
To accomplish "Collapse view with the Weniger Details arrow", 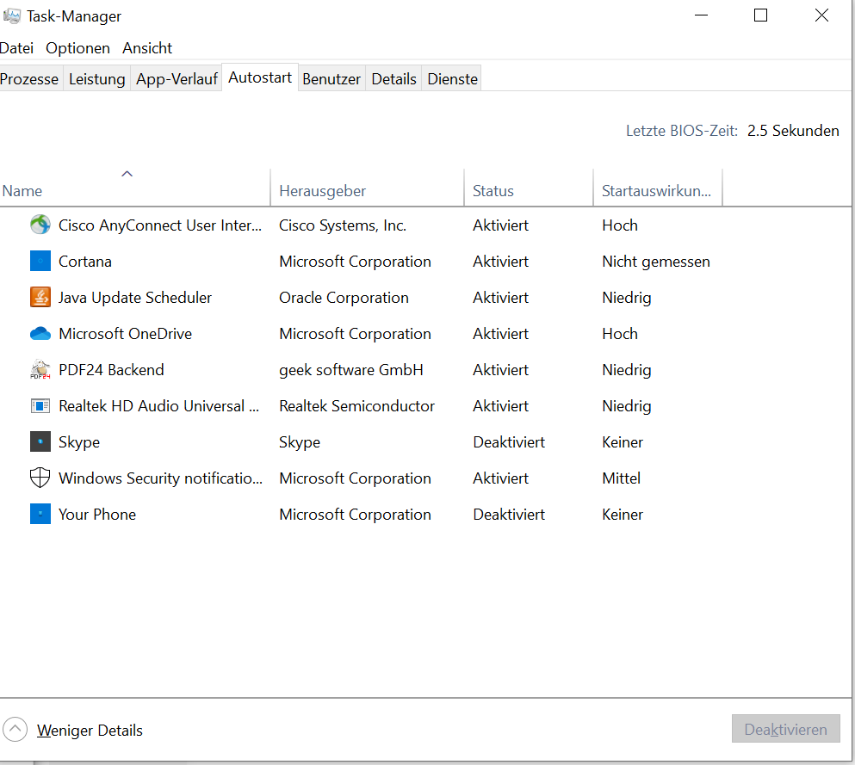I will [15, 730].
